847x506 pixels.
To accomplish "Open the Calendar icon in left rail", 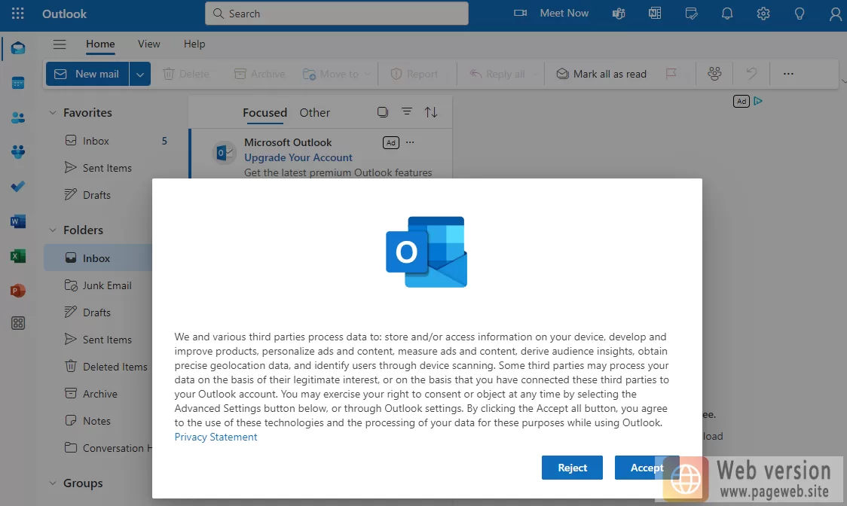I will click(18, 83).
